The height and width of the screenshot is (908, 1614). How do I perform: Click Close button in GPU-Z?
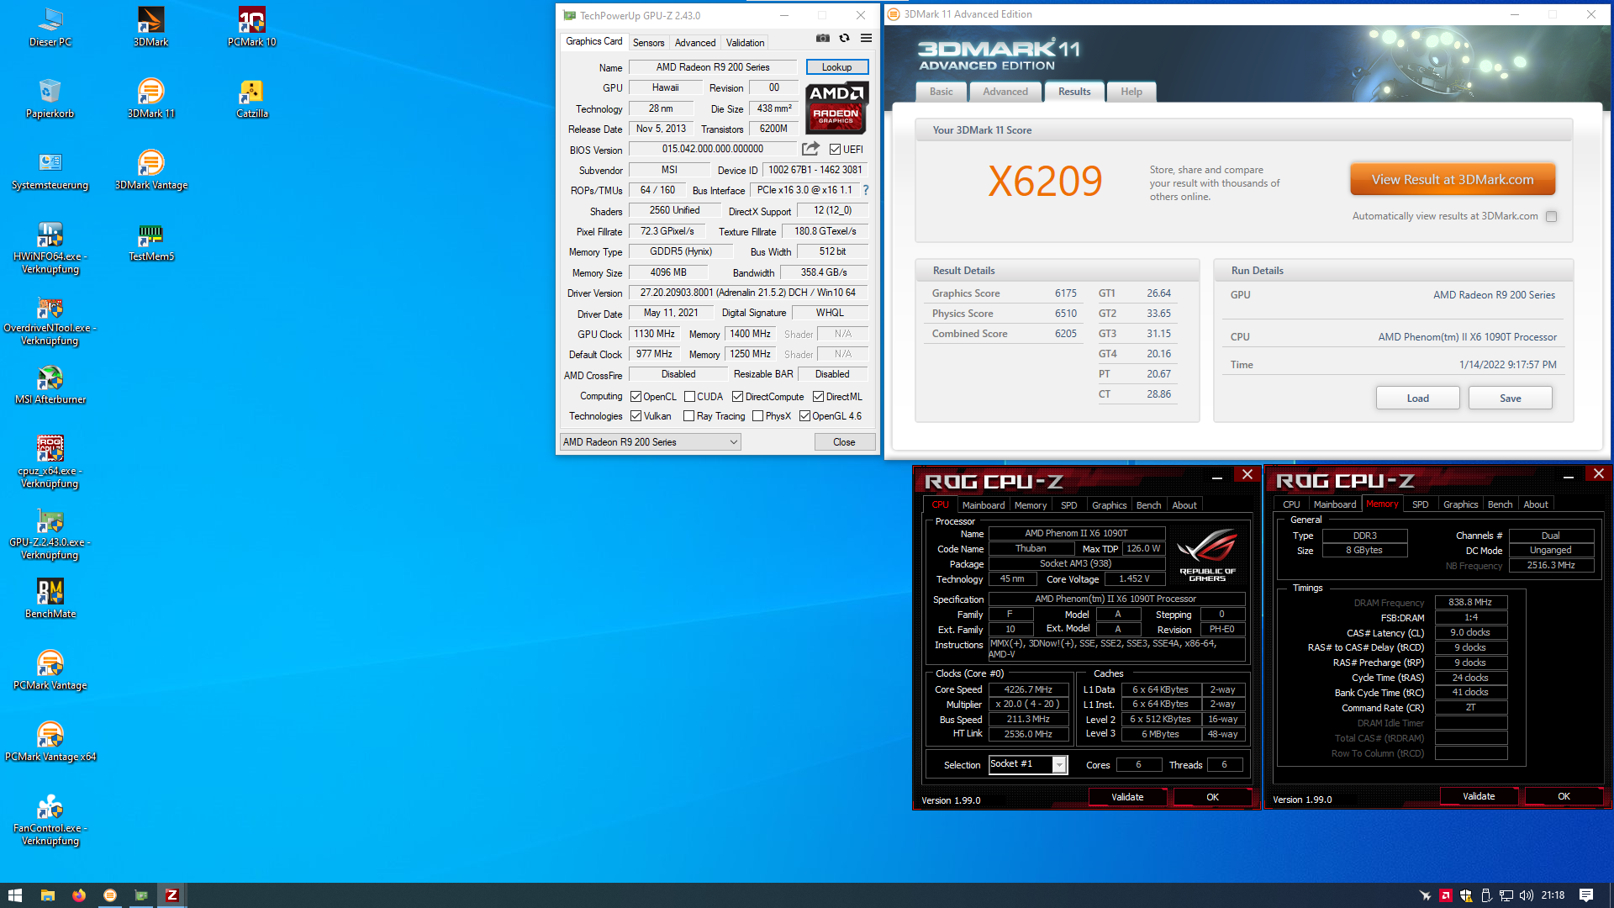pos(844,442)
